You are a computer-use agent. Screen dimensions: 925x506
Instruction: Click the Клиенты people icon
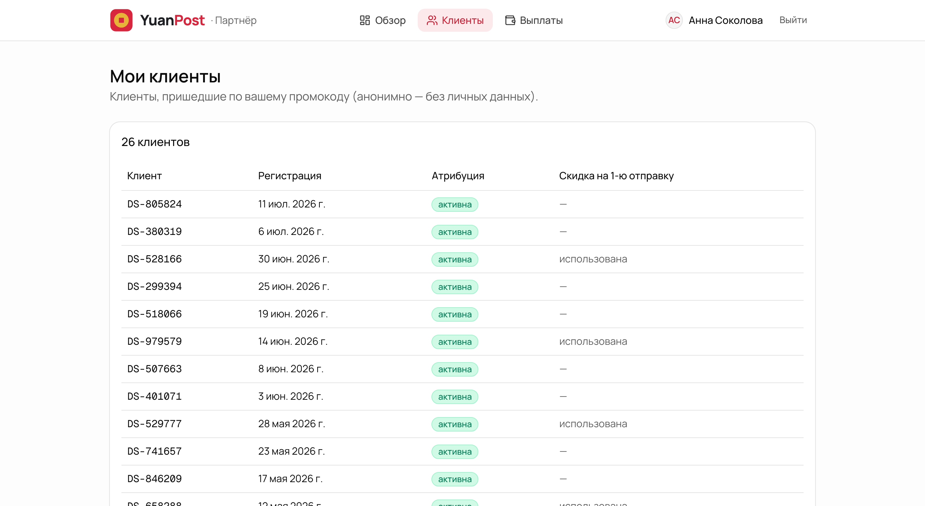(x=432, y=20)
